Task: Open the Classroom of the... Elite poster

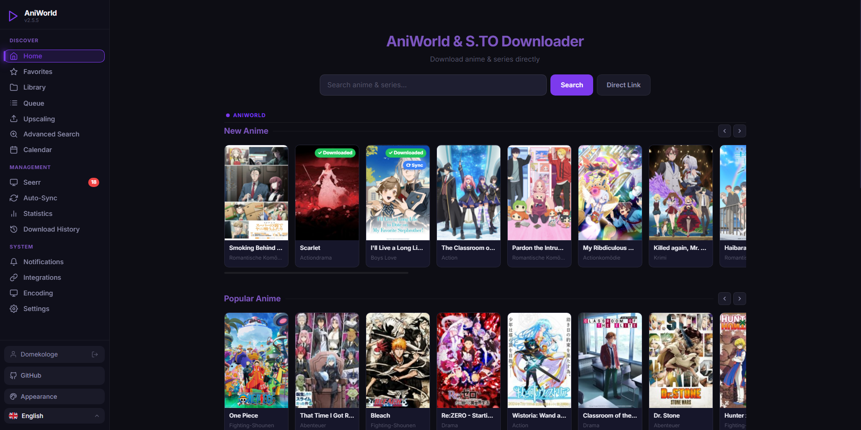Action: tap(610, 361)
